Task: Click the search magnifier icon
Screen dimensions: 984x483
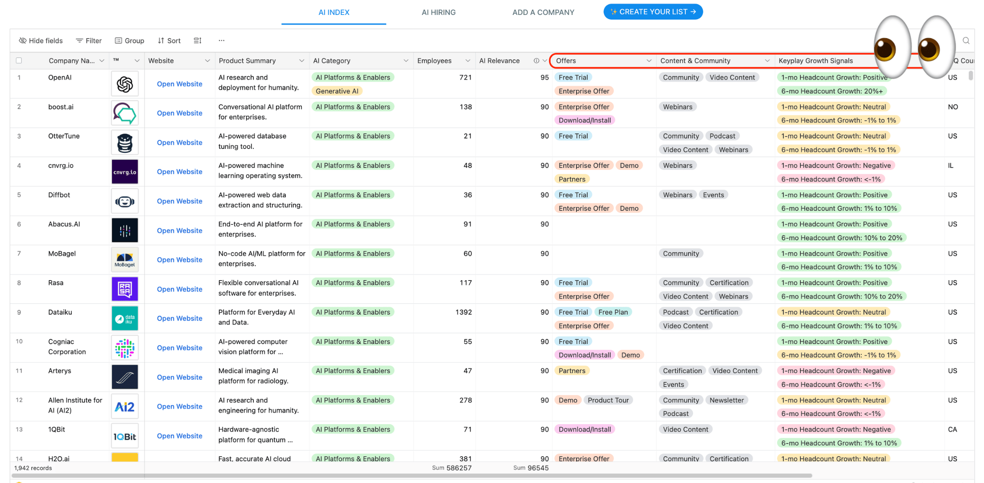Action: pos(966,40)
